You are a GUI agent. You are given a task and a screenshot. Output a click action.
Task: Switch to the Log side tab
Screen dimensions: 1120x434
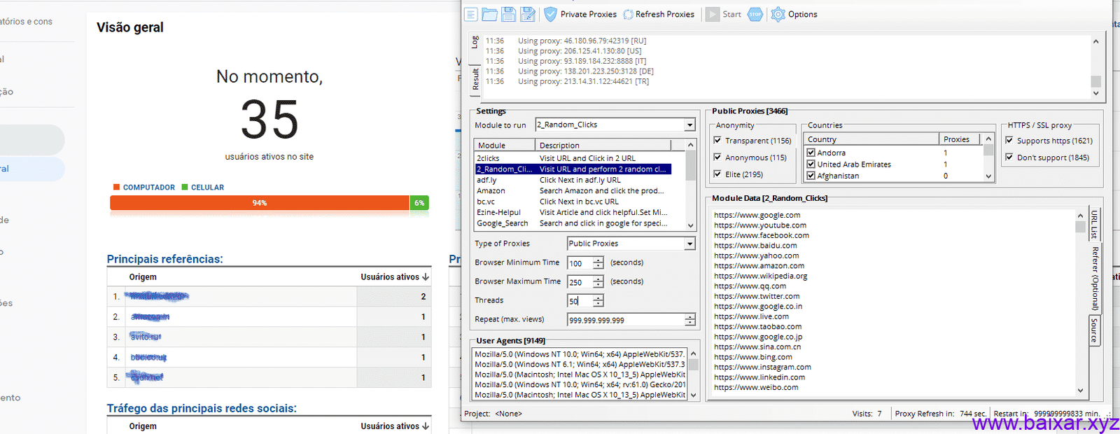475,42
